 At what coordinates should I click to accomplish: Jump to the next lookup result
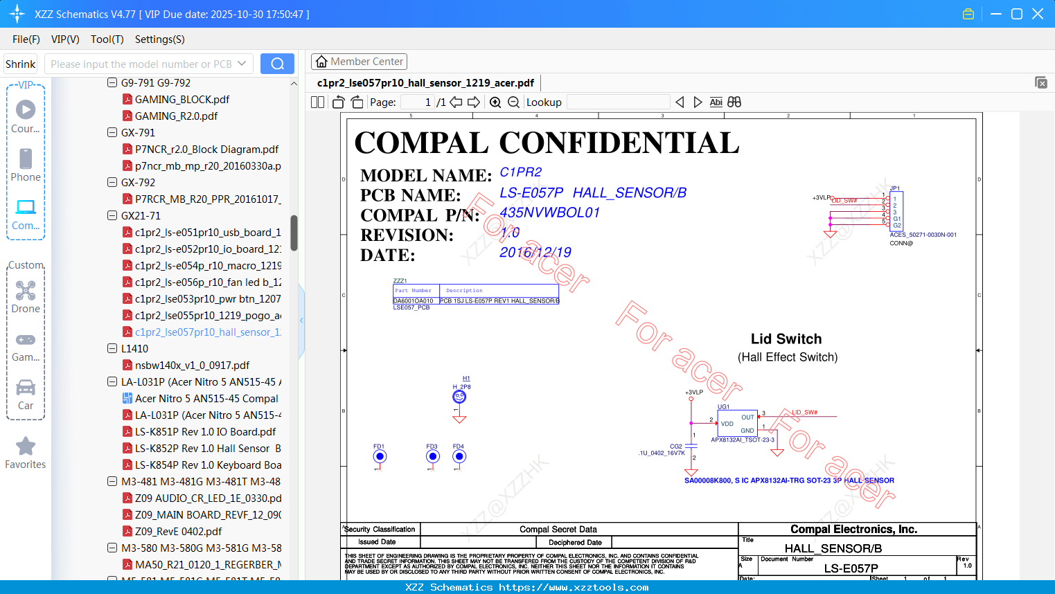coord(698,102)
